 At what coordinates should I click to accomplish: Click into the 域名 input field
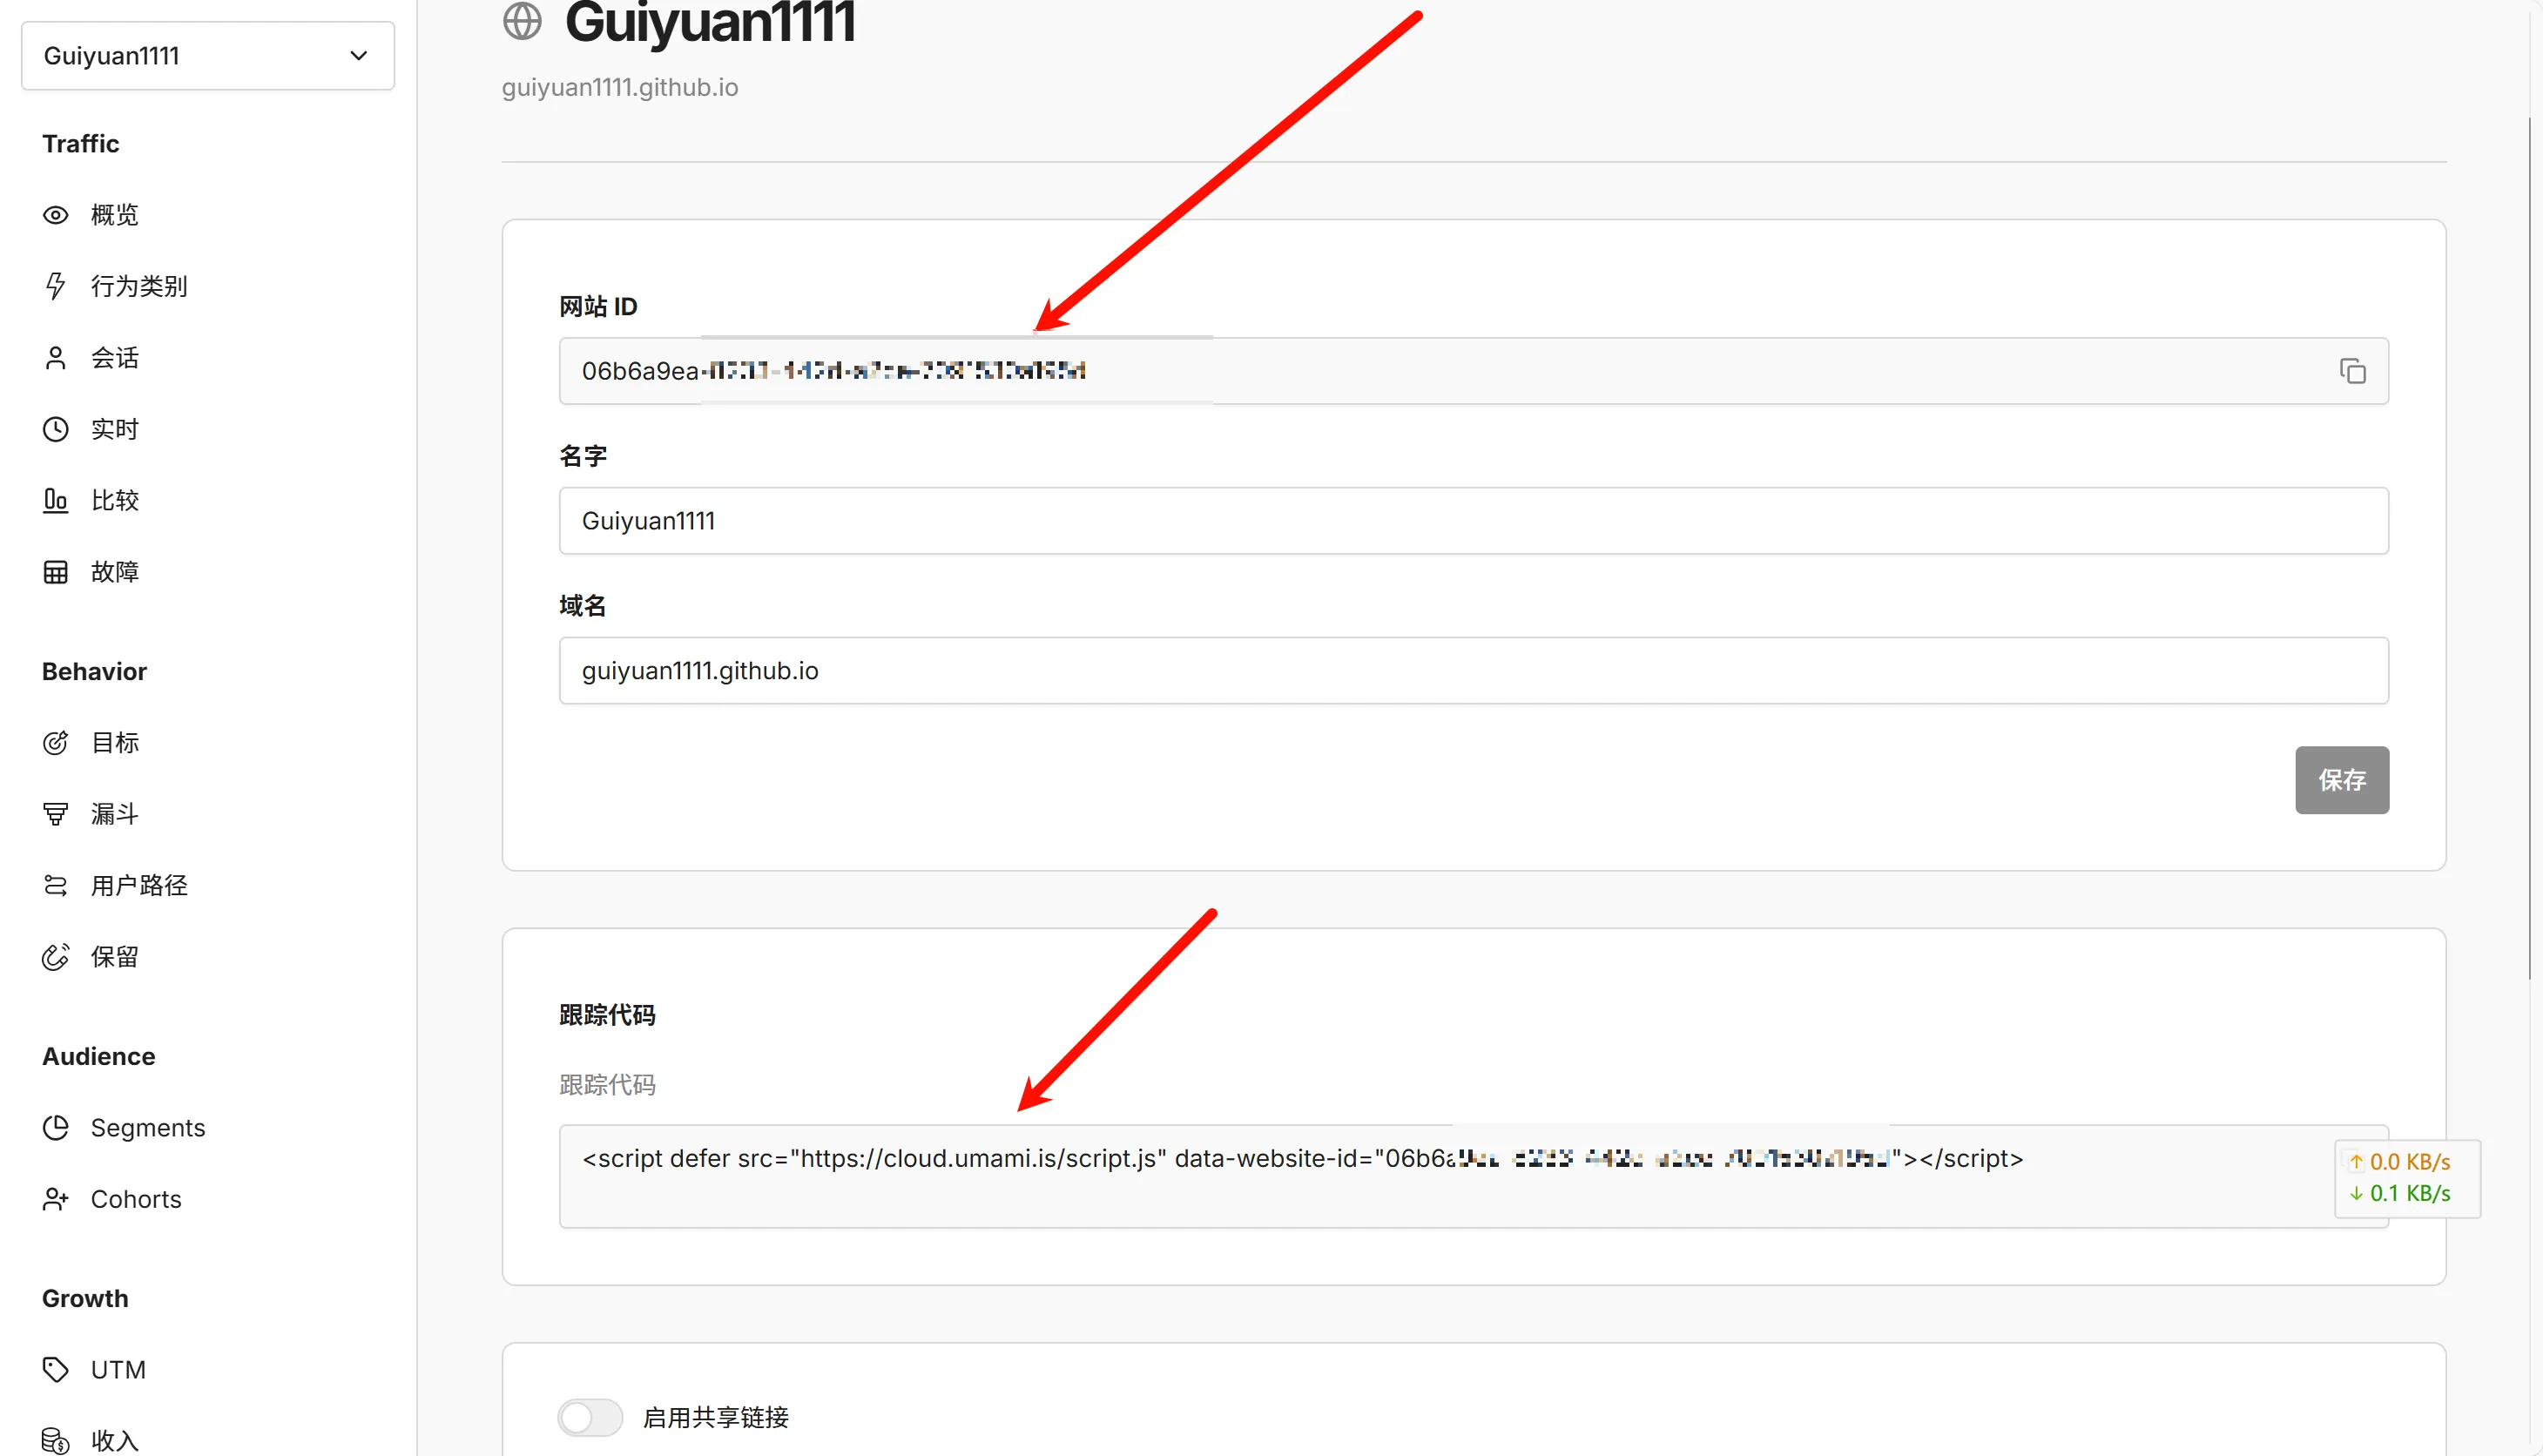coord(1474,671)
